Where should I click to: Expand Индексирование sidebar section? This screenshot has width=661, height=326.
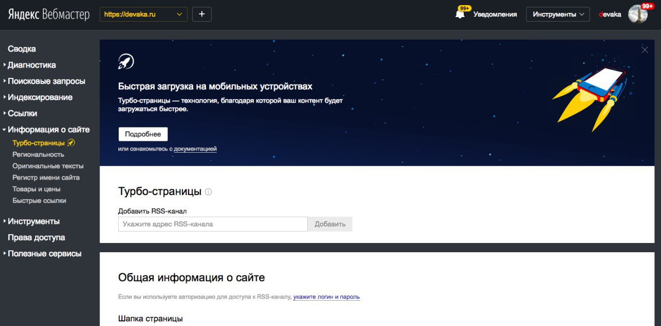pyautogui.click(x=40, y=97)
